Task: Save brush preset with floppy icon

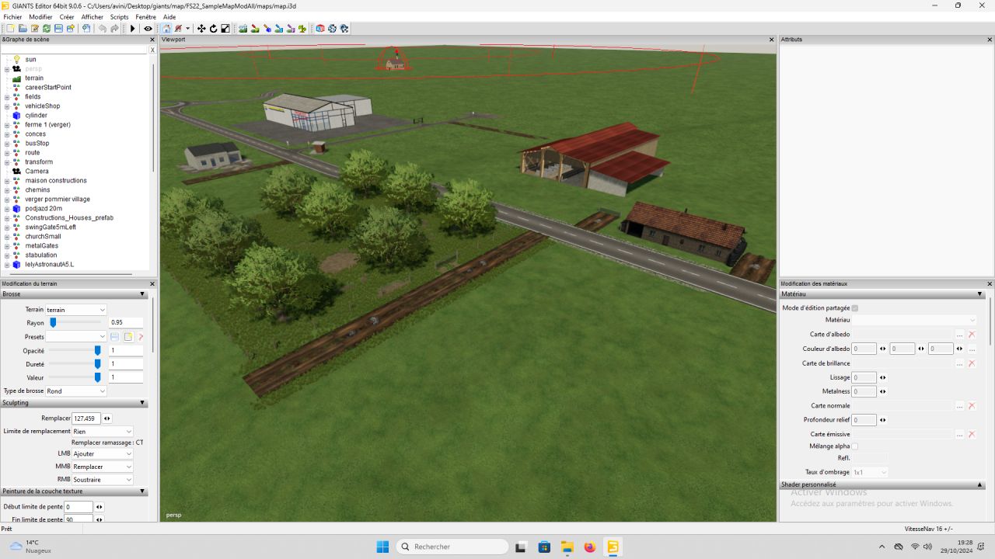Action: tap(115, 336)
